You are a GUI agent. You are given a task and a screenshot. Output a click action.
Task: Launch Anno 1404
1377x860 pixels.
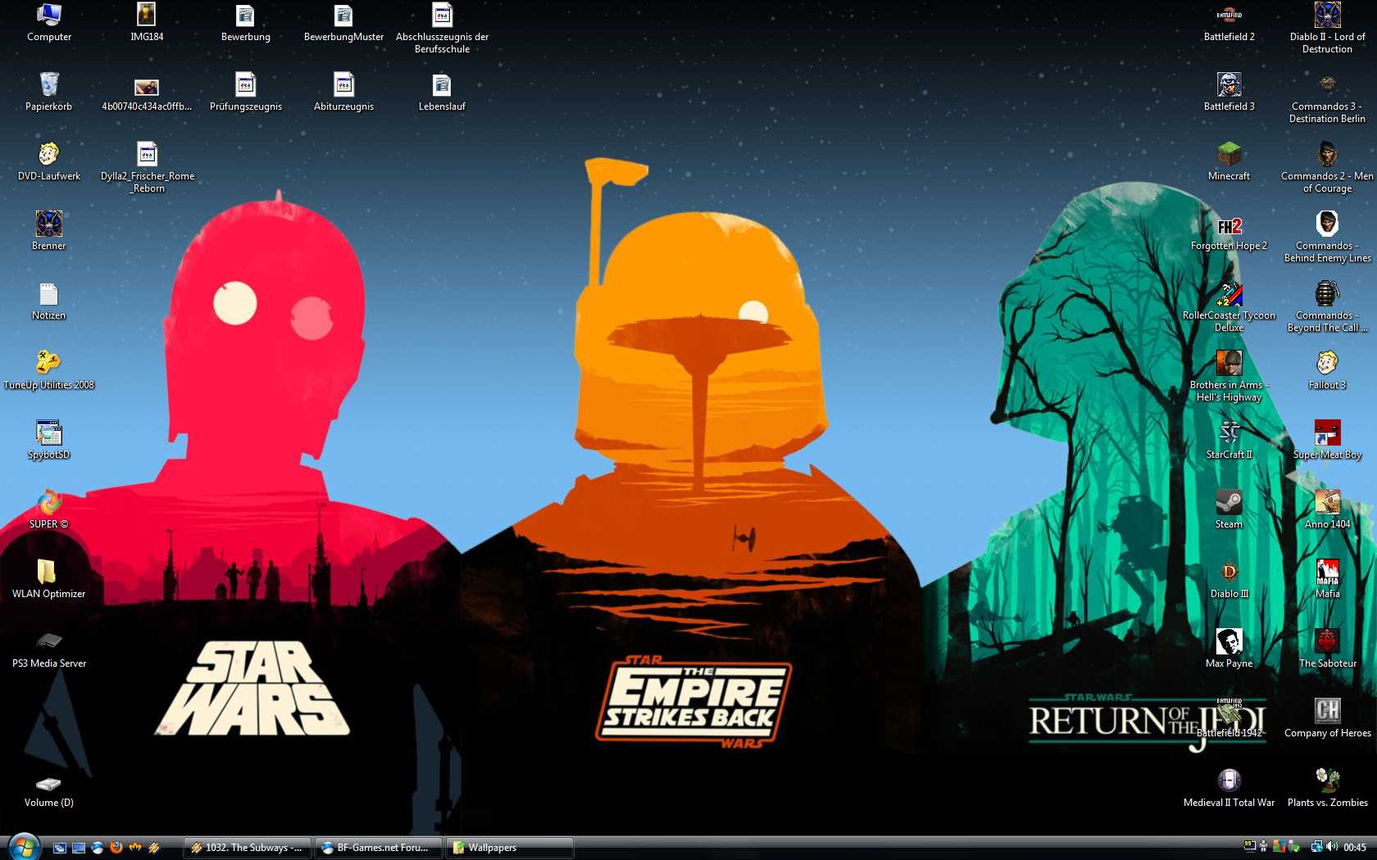tap(1327, 510)
